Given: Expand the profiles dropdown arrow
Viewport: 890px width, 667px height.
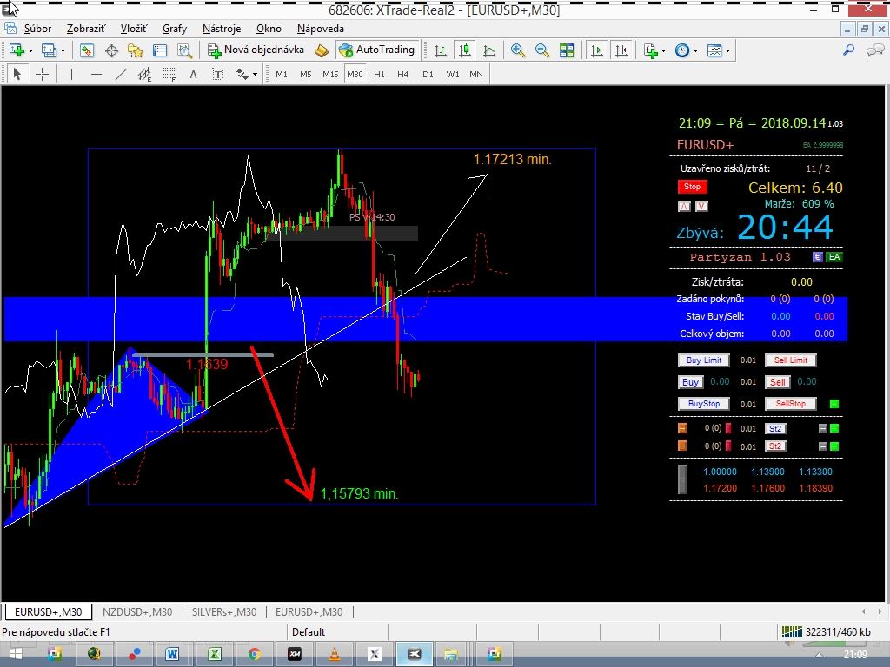Looking at the screenshot, I should tap(63, 51).
